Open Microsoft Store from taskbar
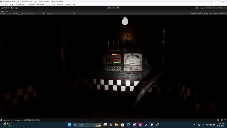The width and height of the screenshot is (227, 128). point(123,125)
